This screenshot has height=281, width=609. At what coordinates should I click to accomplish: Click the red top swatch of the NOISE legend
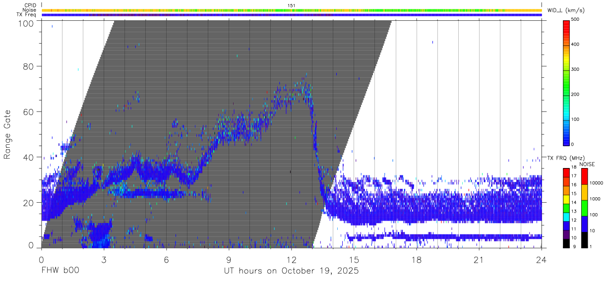(x=584, y=176)
